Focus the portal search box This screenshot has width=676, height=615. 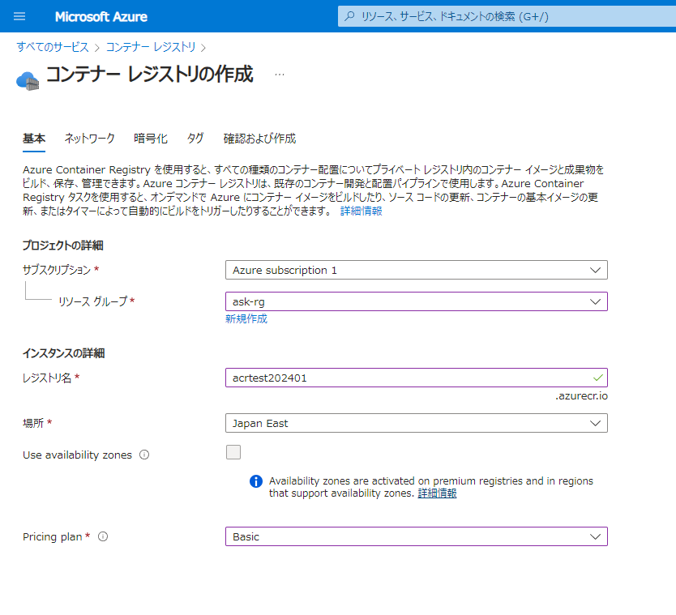[x=507, y=16]
